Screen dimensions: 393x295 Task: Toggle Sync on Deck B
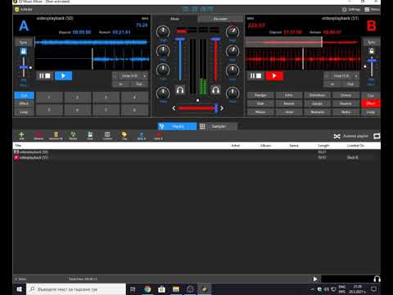(x=371, y=43)
